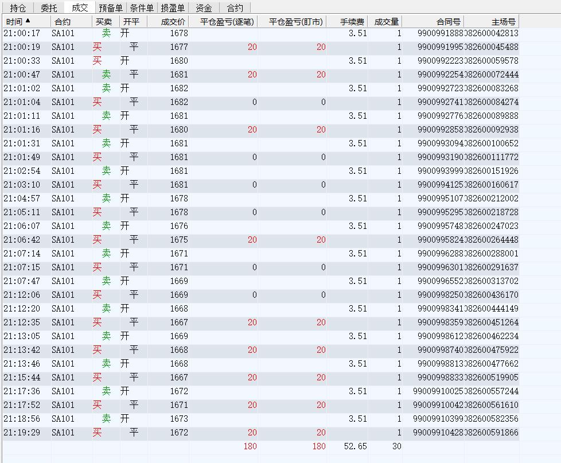Click time entry 21:06:42
Viewport: 561px width, 463px height.
click(x=22, y=240)
